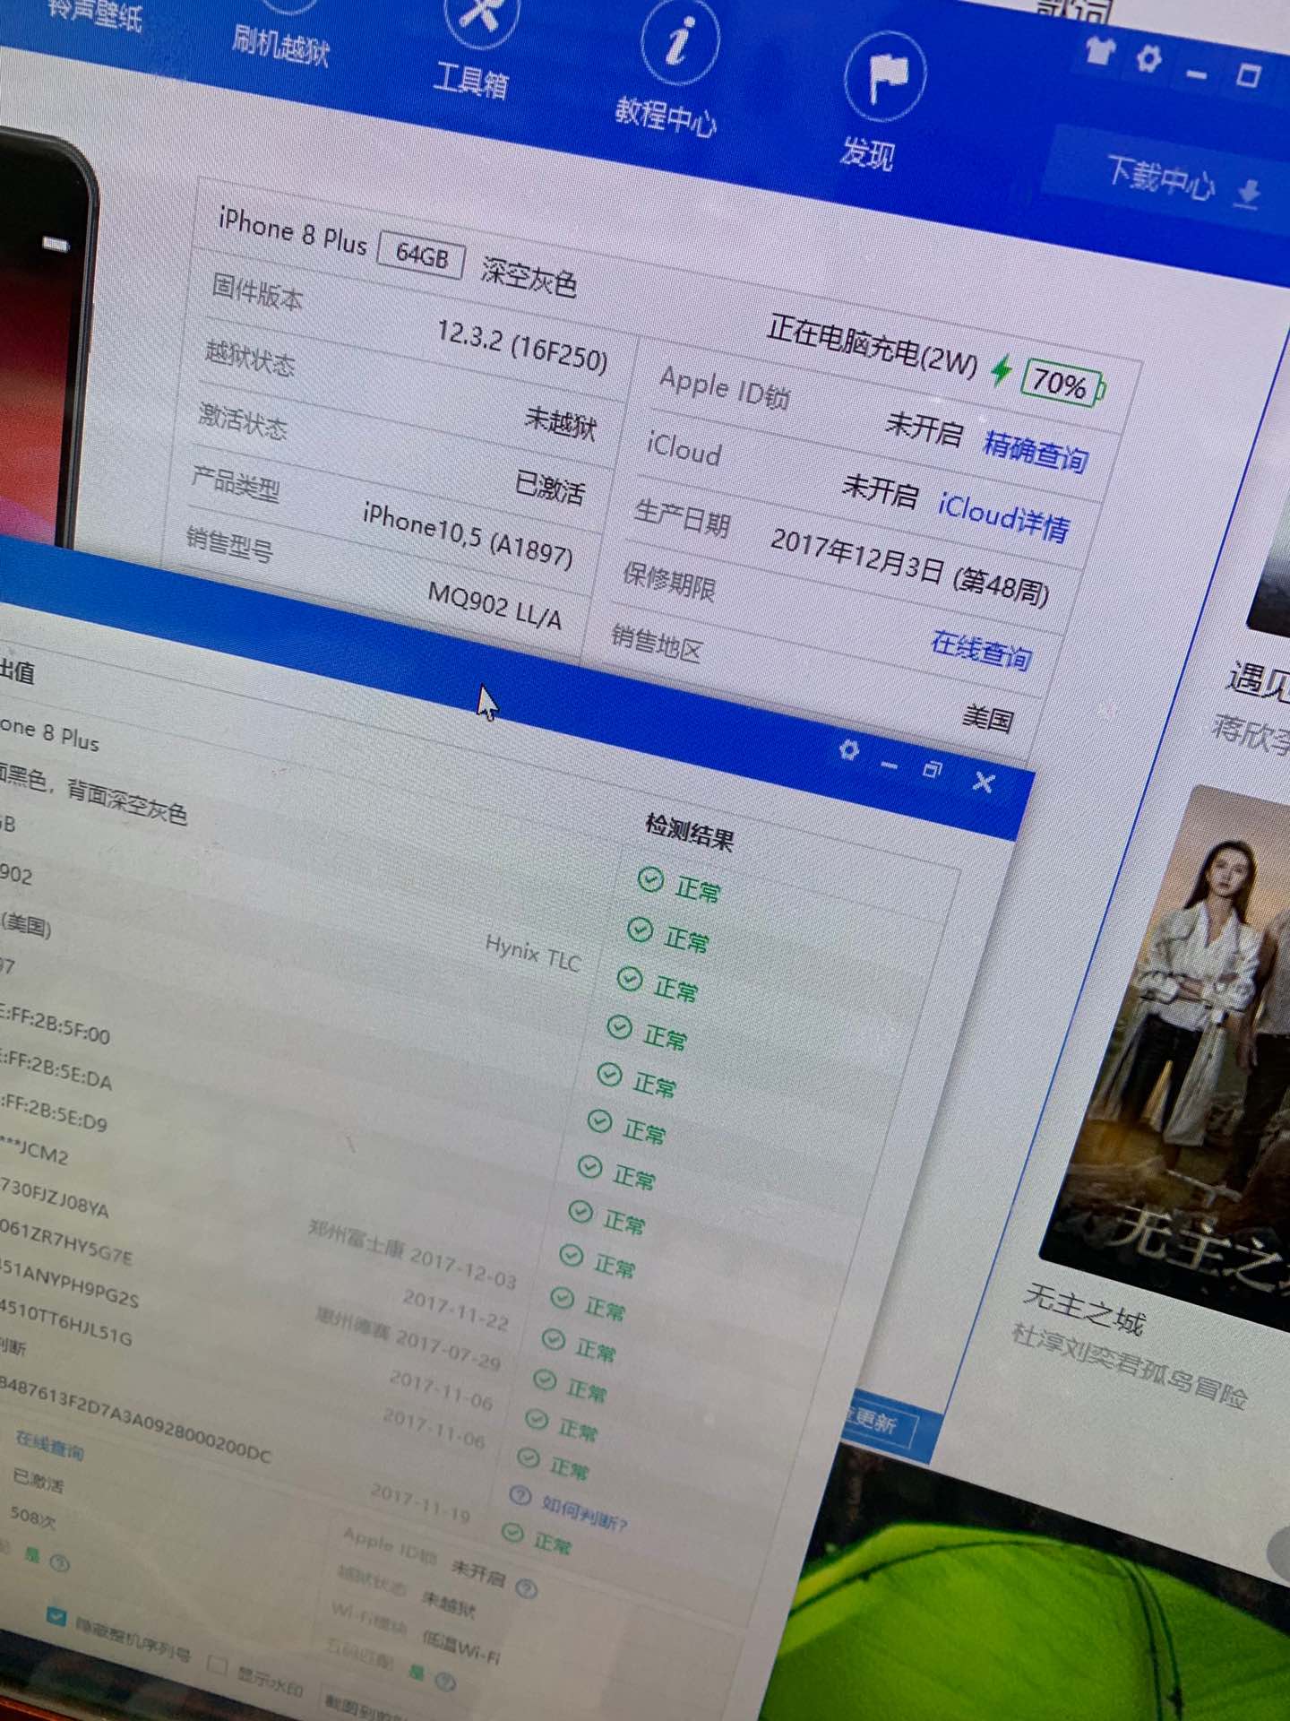Select the 教程中心 tab label

click(x=666, y=115)
